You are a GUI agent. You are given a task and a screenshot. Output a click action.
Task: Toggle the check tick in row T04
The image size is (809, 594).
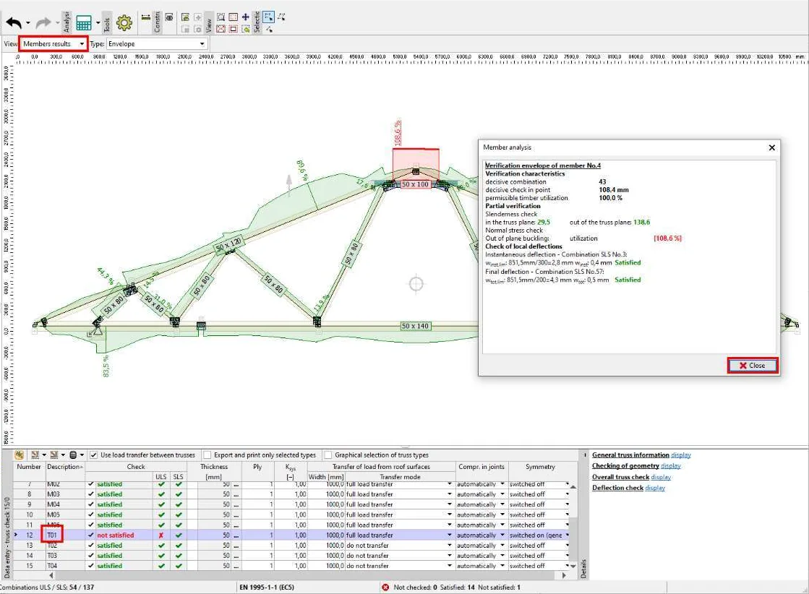(91, 566)
